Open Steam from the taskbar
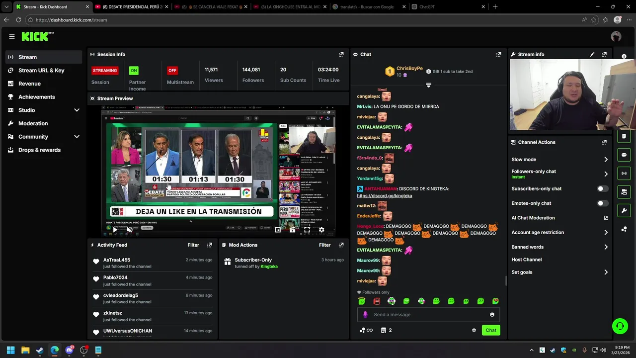 tap(40, 350)
